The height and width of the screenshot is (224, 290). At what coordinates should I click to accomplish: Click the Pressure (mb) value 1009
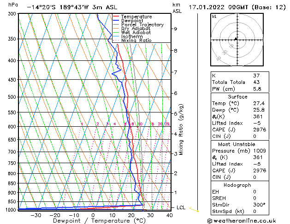[260, 151]
